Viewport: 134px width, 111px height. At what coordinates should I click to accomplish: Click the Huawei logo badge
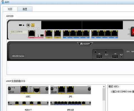pos(85,44)
